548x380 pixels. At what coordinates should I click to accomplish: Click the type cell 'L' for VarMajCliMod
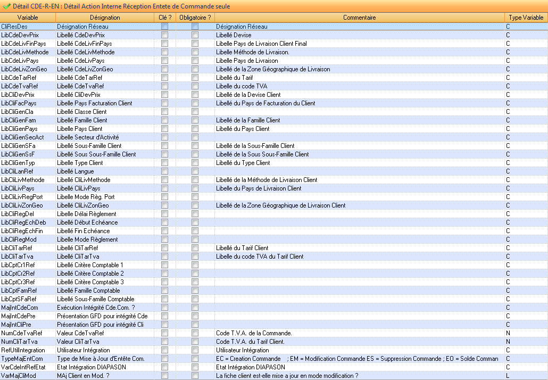point(508,376)
